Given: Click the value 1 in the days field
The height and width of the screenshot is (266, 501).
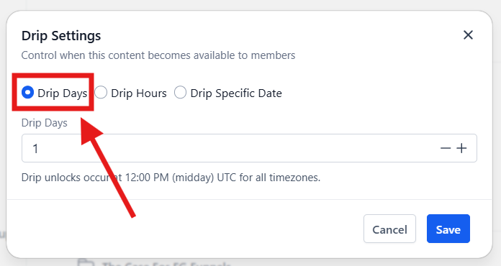Looking at the screenshot, I should coord(35,148).
